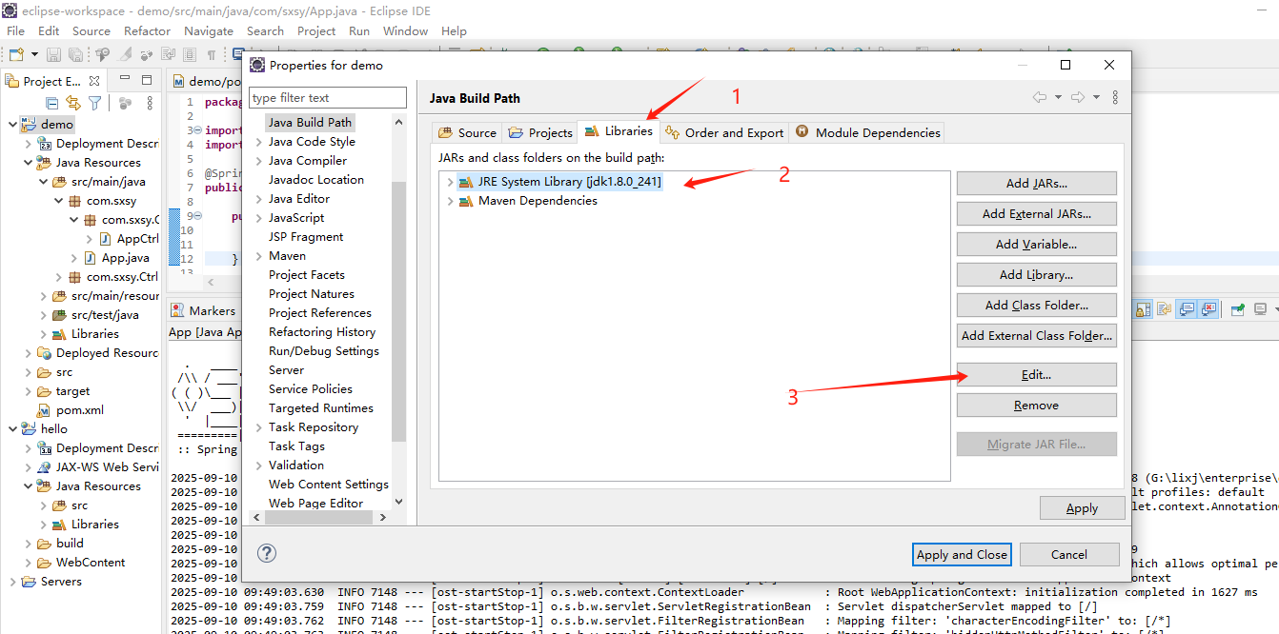The image size is (1279, 634).
Task: Click the Save toolbar icon
Action: pyautogui.click(x=53, y=55)
